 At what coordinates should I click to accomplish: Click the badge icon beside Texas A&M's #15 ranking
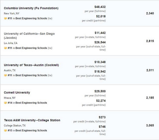point(5,130)
